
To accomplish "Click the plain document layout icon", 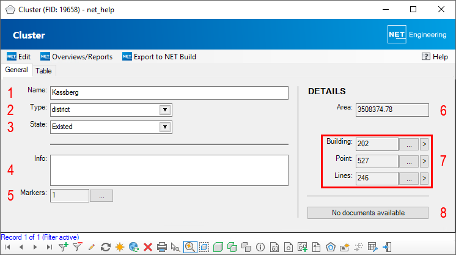I will click(x=317, y=248).
